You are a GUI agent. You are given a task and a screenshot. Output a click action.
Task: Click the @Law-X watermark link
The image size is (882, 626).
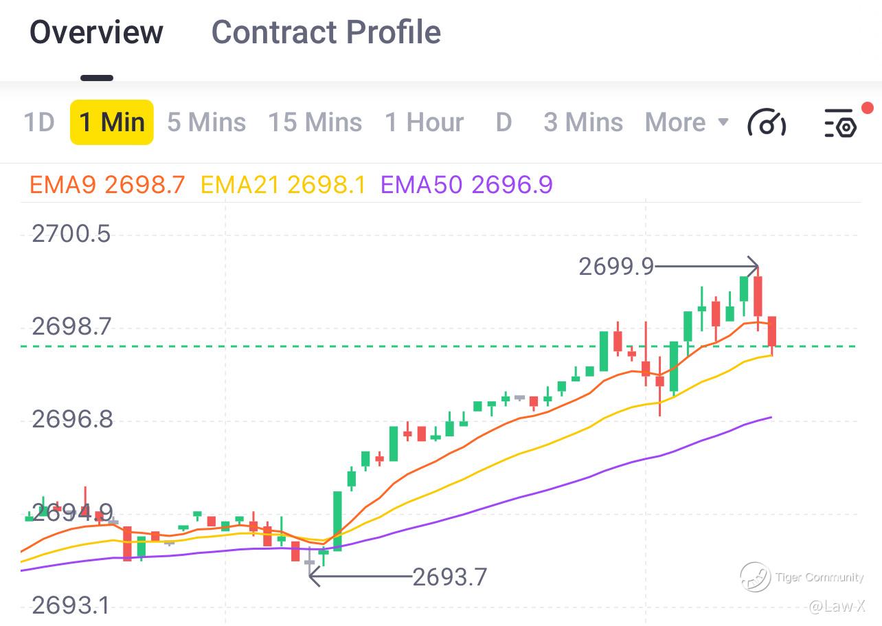(x=837, y=606)
